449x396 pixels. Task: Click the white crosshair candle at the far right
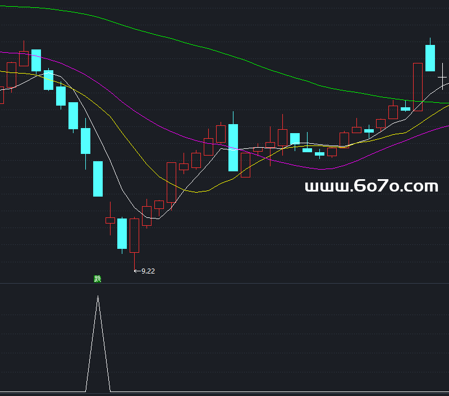(x=442, y=77)
